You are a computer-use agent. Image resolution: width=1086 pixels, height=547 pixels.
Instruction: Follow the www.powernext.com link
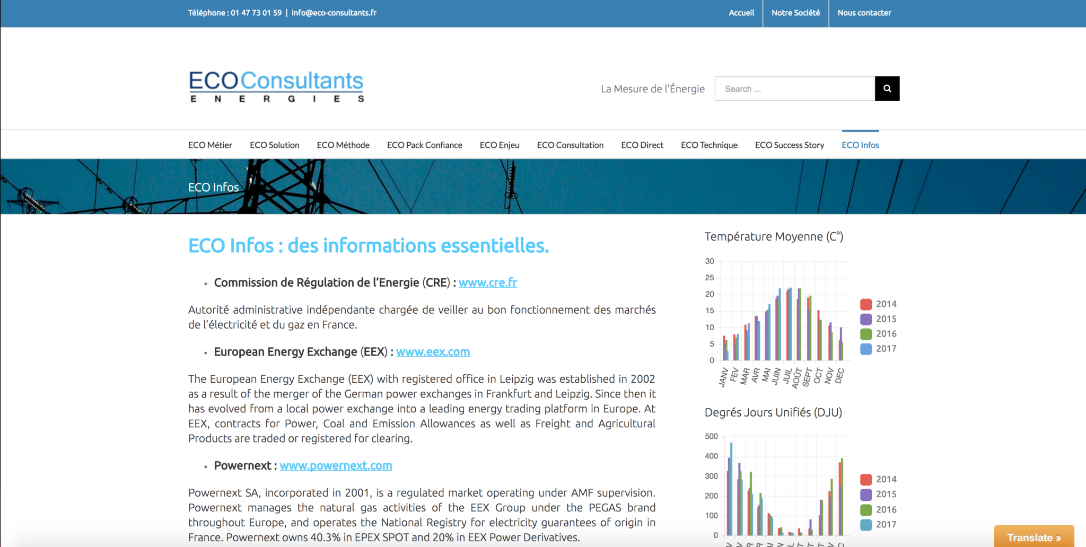coord(336,465)
